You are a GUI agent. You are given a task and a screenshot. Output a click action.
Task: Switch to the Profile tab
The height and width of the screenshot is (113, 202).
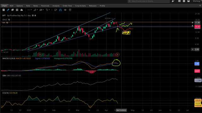click(102, 6)
